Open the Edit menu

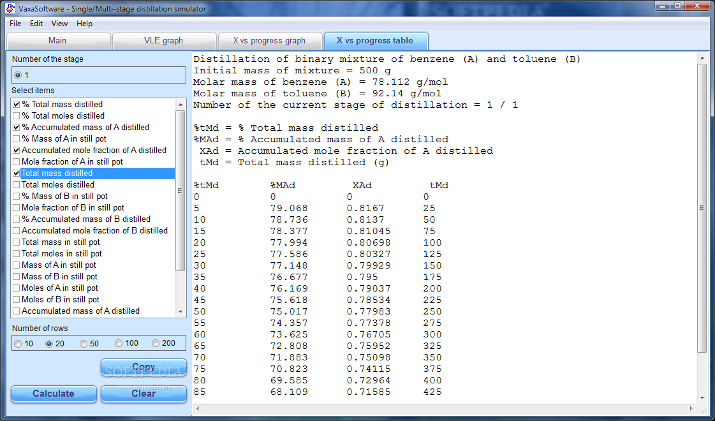pyautogui.click(x=36, y=24)
